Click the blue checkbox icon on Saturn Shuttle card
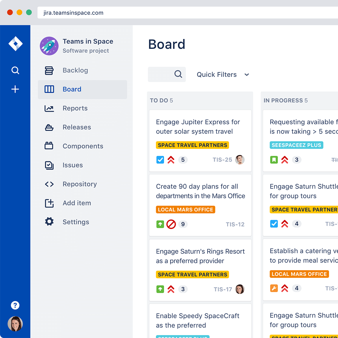338x338 pixels. click(274, 224)
